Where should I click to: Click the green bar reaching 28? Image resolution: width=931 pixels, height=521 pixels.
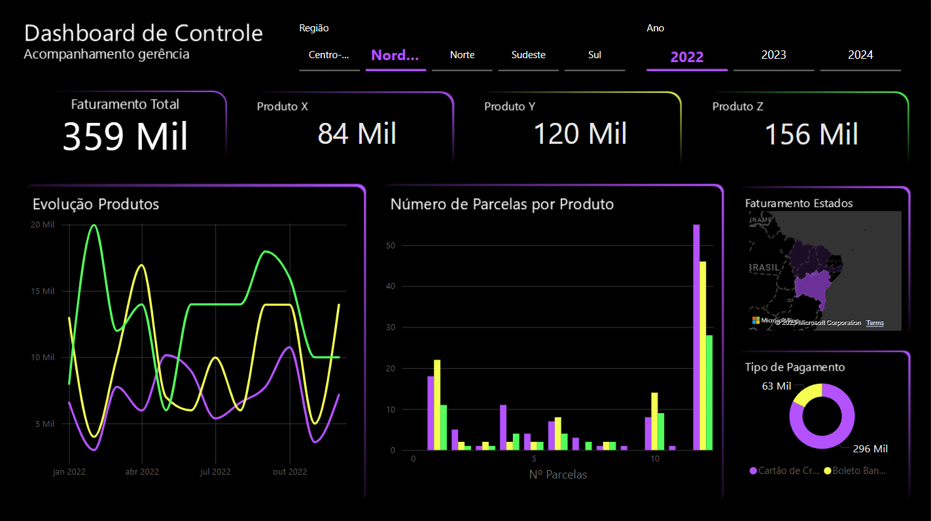[709, 393]
